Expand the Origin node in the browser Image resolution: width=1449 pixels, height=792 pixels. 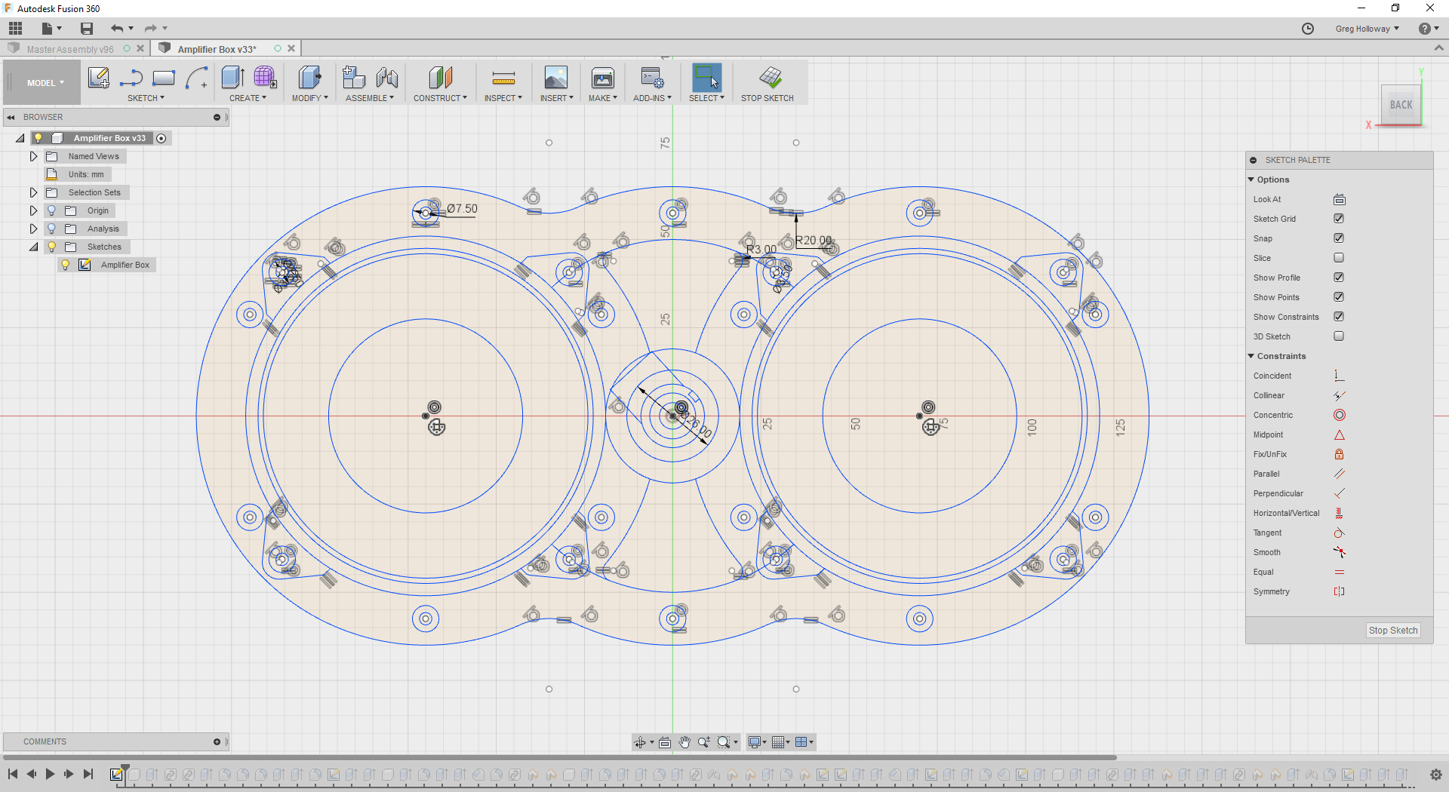tap(33, 210)
